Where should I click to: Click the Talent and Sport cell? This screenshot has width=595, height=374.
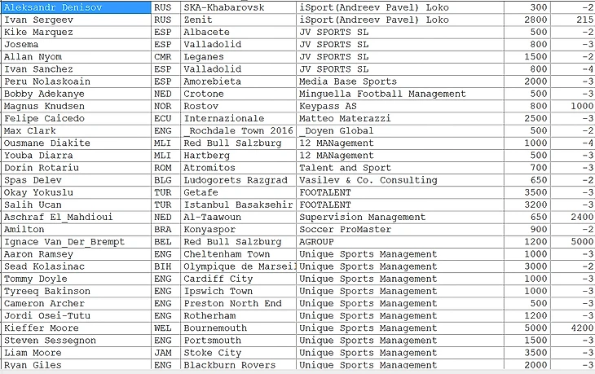(x=400, y=168)
